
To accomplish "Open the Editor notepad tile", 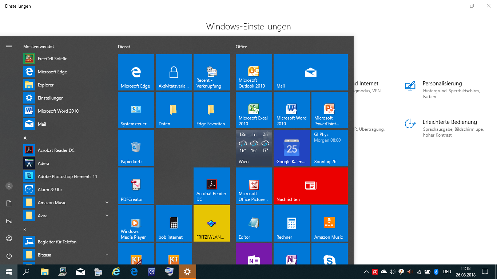I will click(x=254, y=223).
